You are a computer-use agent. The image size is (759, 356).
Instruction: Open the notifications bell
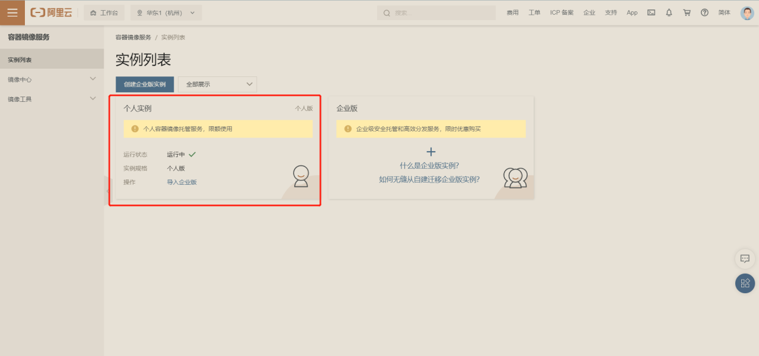tap(668, 12)
